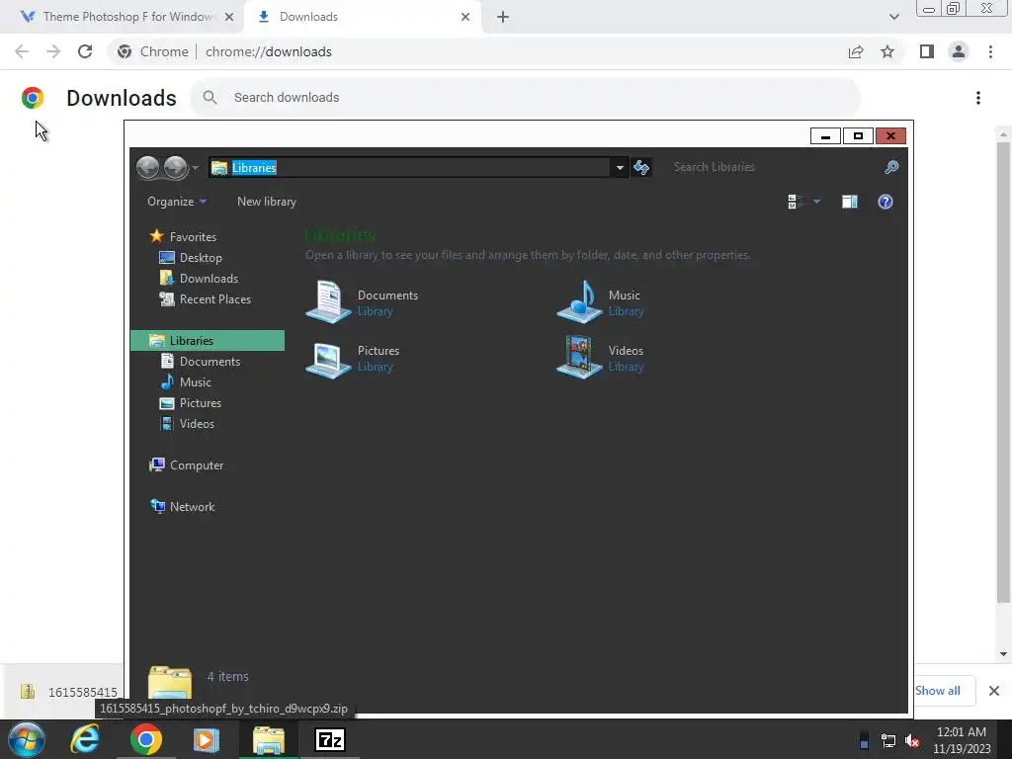1012x759 pixels.
Task: Toggle Chrome side panel button
Action: pyautogui.click(x=927, y=51)
